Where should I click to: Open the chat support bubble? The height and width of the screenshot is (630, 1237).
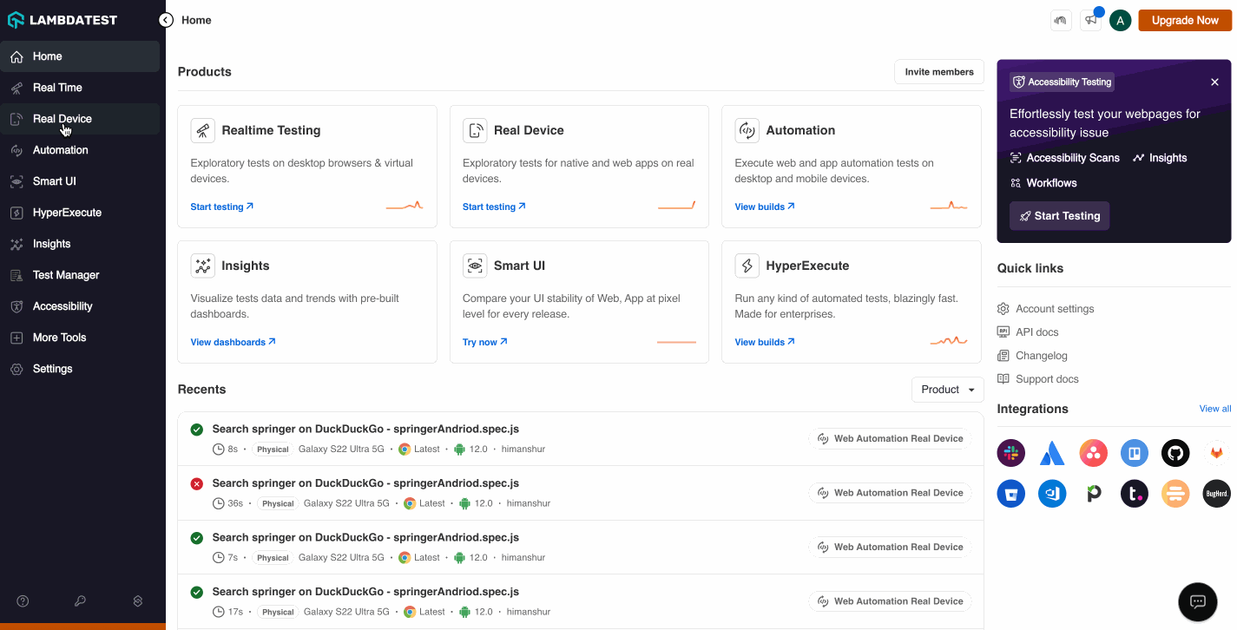[x=1197, y=601]
